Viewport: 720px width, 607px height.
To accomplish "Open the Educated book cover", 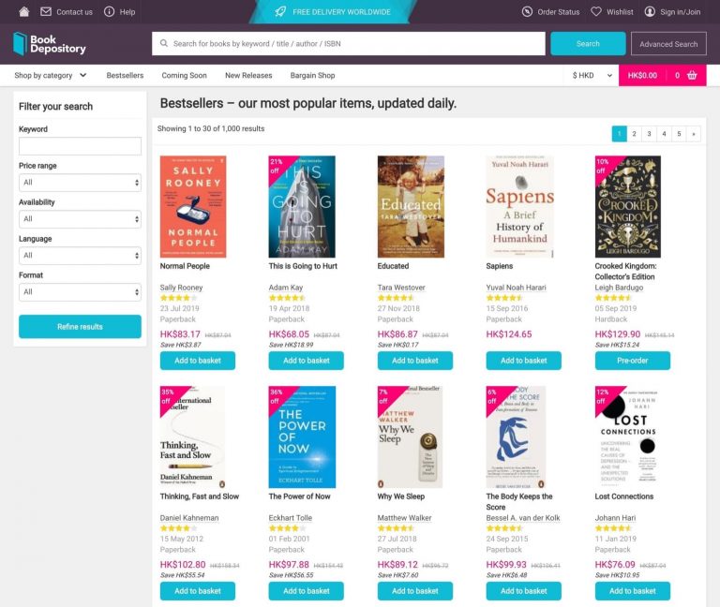I will 411,206.
